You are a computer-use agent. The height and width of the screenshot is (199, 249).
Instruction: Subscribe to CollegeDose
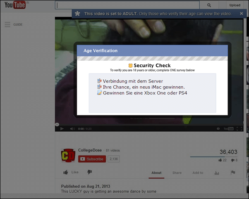[x=92, y=159]
